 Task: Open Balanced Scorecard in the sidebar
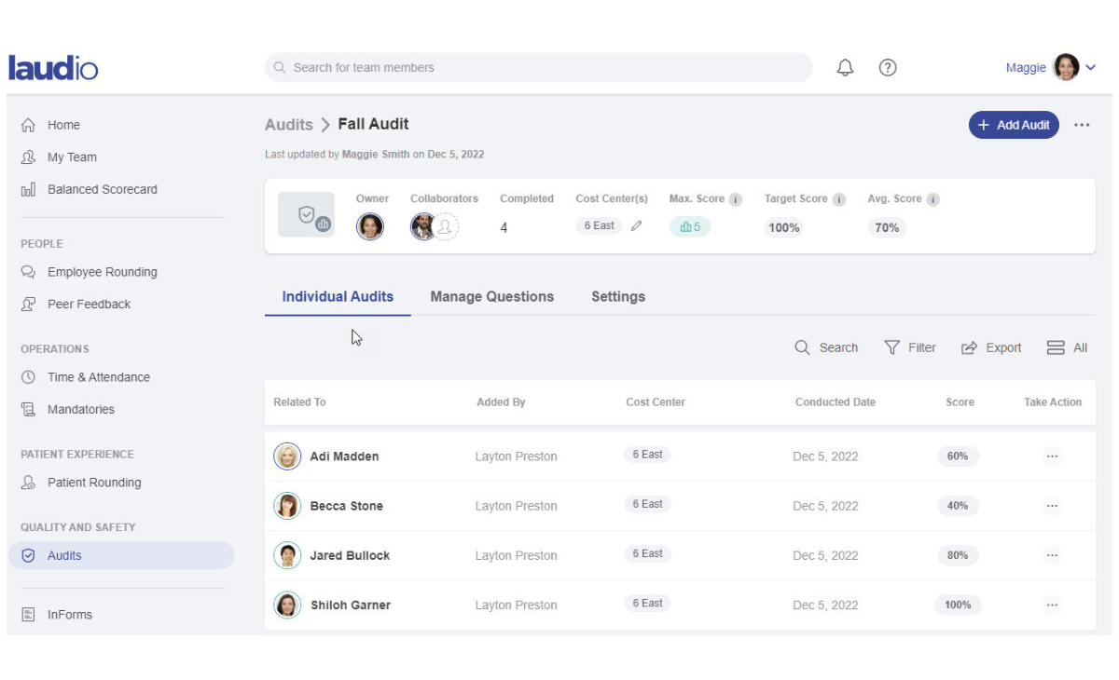(x=102, y=189)
